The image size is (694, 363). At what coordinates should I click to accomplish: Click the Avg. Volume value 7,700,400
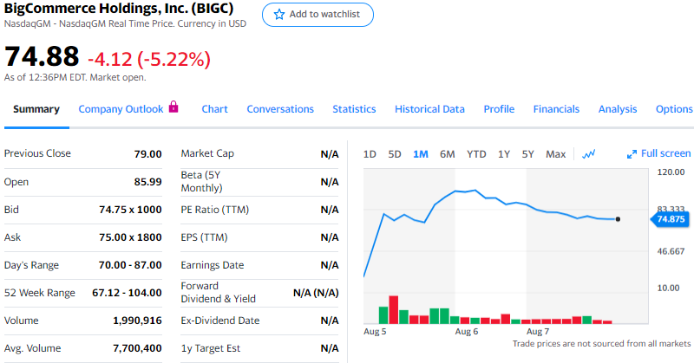pos(137,348)
